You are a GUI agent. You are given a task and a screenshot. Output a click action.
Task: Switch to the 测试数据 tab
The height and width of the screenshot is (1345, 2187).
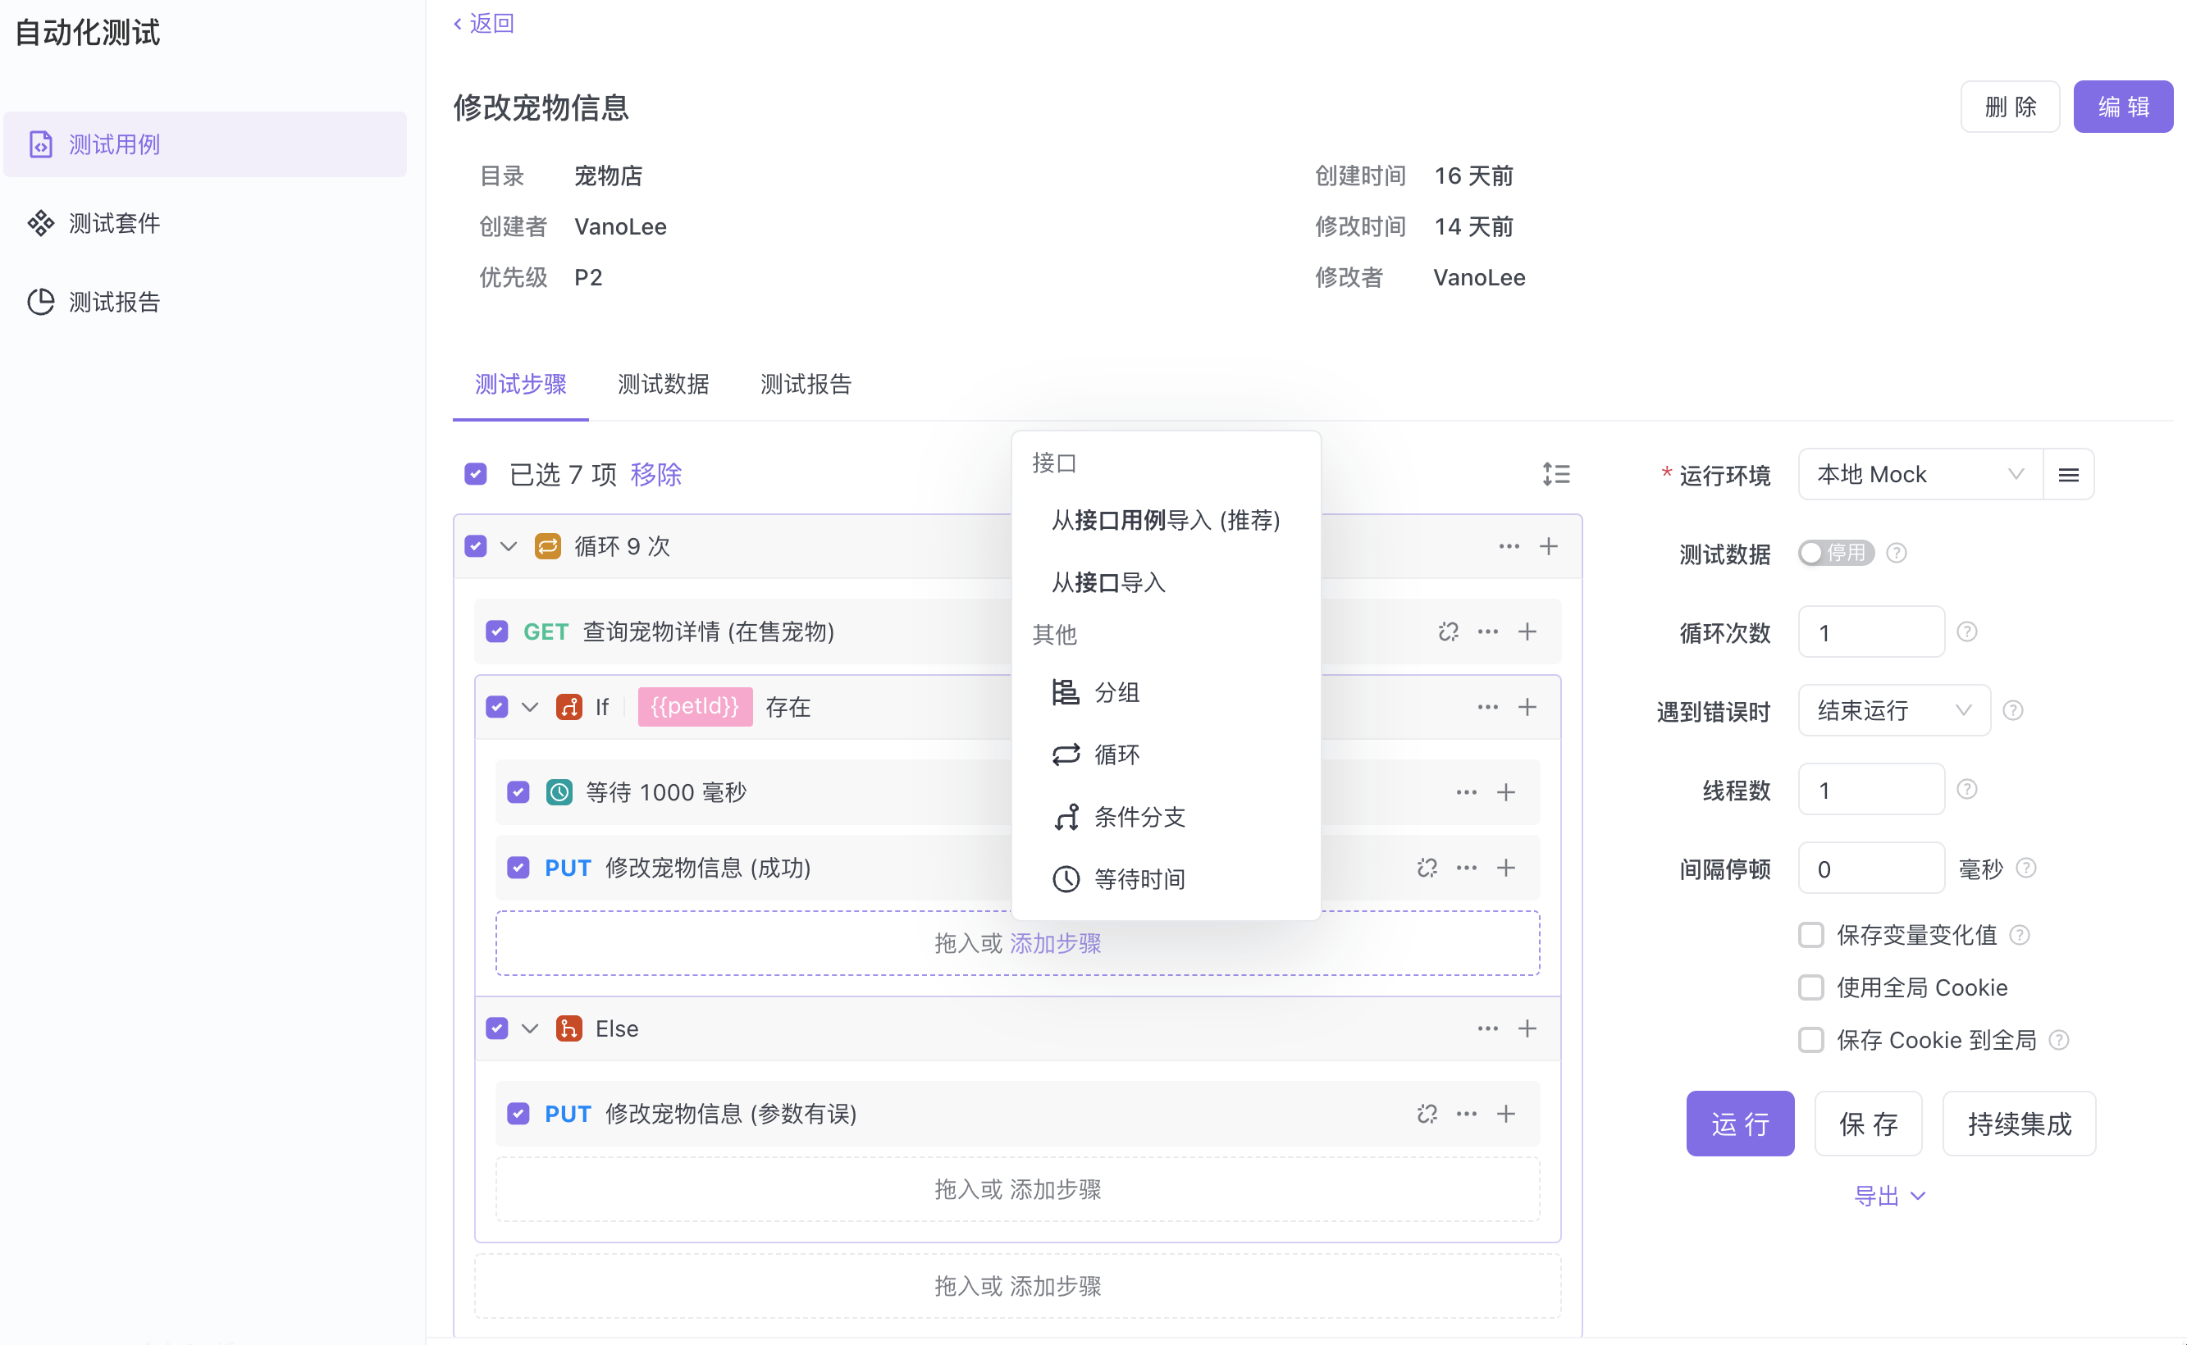pos(664,385)
